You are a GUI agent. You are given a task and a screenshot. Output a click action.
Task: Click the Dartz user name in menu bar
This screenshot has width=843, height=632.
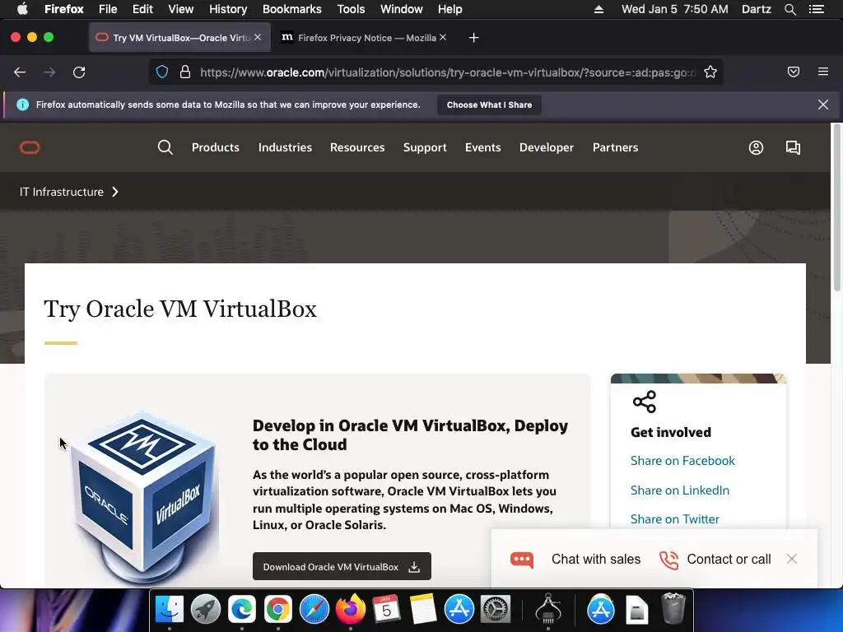click(756, 9)
